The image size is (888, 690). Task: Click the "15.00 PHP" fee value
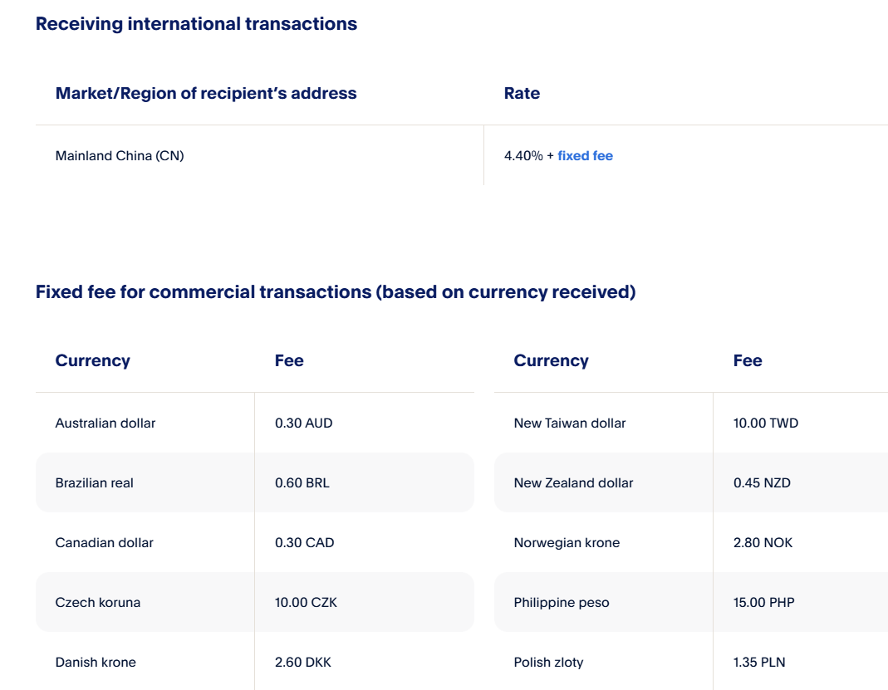pyautogui.click(x=763, y=603)
